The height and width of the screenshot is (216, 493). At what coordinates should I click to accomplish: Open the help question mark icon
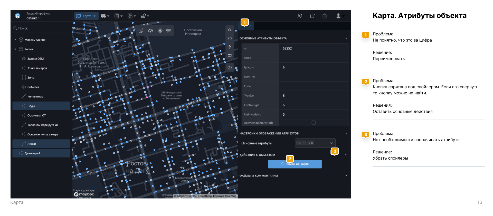(x=230, y=67)
